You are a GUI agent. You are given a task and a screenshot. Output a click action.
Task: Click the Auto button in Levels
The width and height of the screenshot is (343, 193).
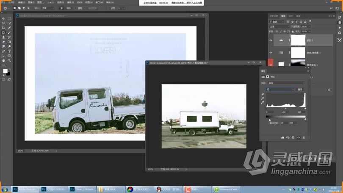300,90
